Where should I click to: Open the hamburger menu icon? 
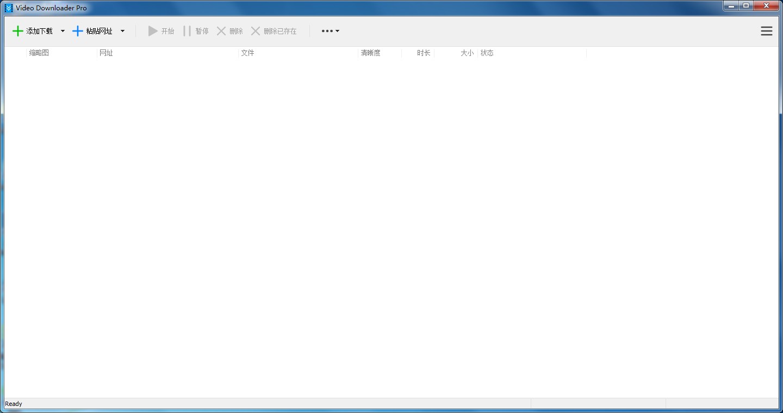tap(766, 31)
